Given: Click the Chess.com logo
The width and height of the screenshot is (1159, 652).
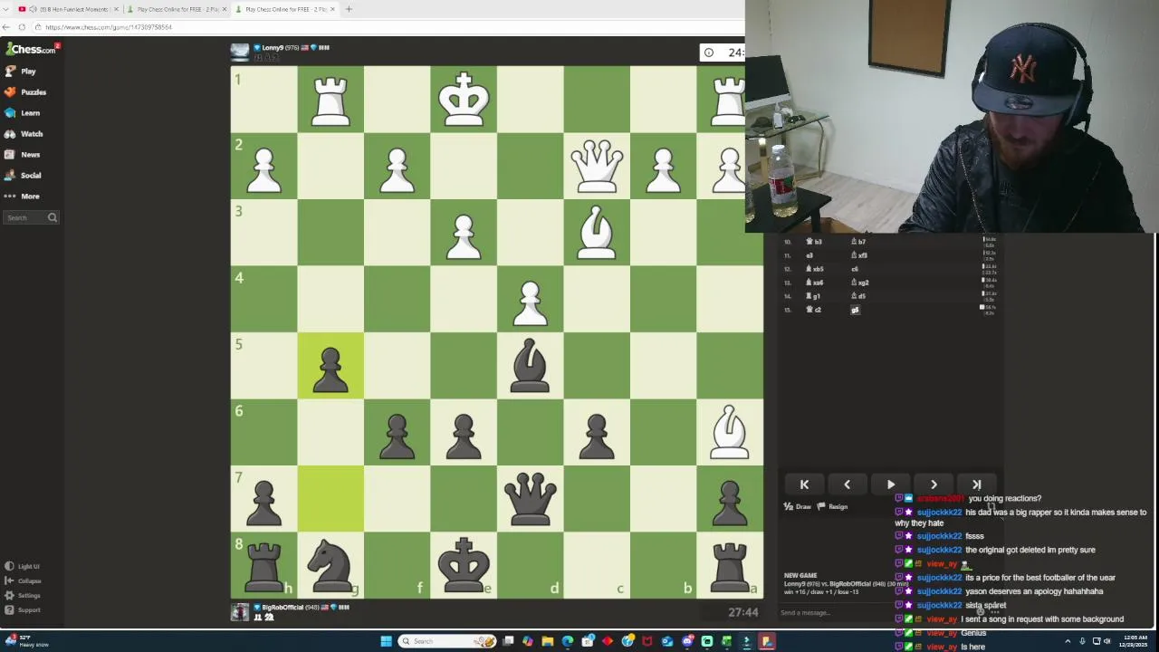Looking at the screenshot, I should coord(30,49).
